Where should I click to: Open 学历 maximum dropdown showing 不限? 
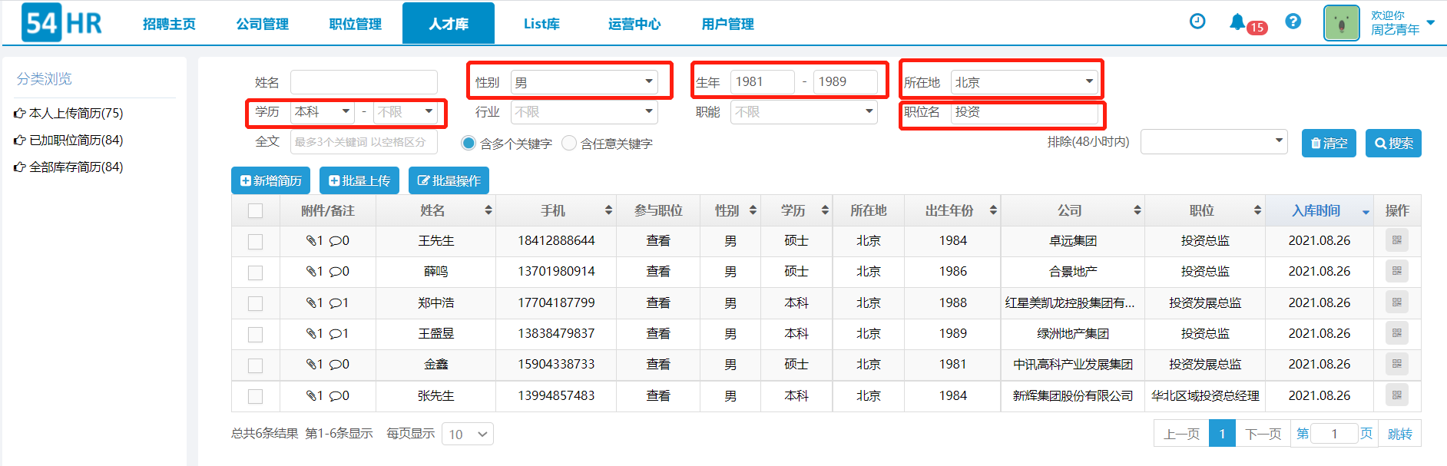click(x=406, y=112)
